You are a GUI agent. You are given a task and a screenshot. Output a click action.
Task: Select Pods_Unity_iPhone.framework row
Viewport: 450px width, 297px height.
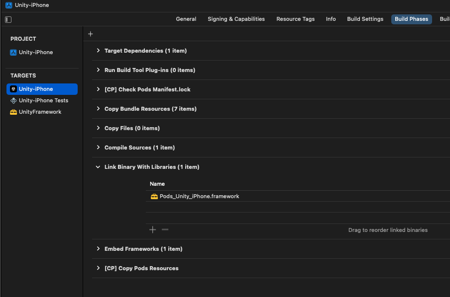(298, 197)
